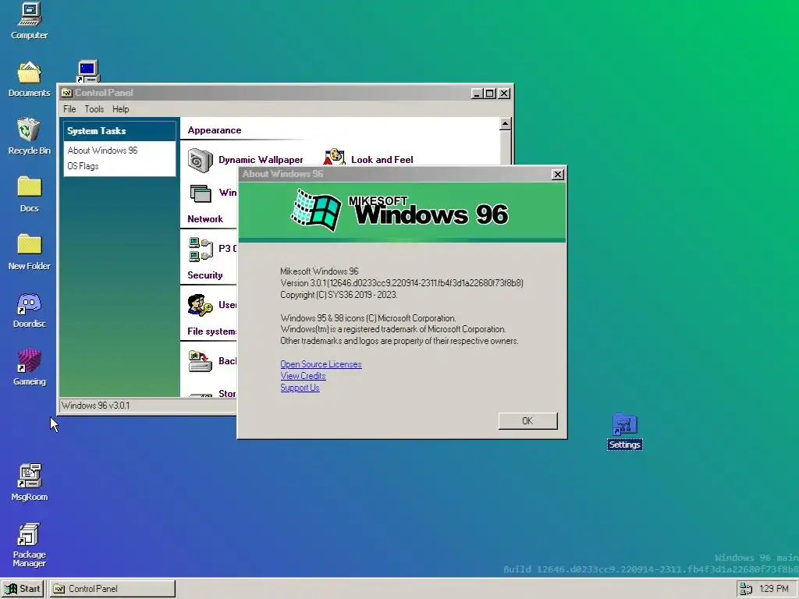Click the Appearance section heading

click(215, 130)
